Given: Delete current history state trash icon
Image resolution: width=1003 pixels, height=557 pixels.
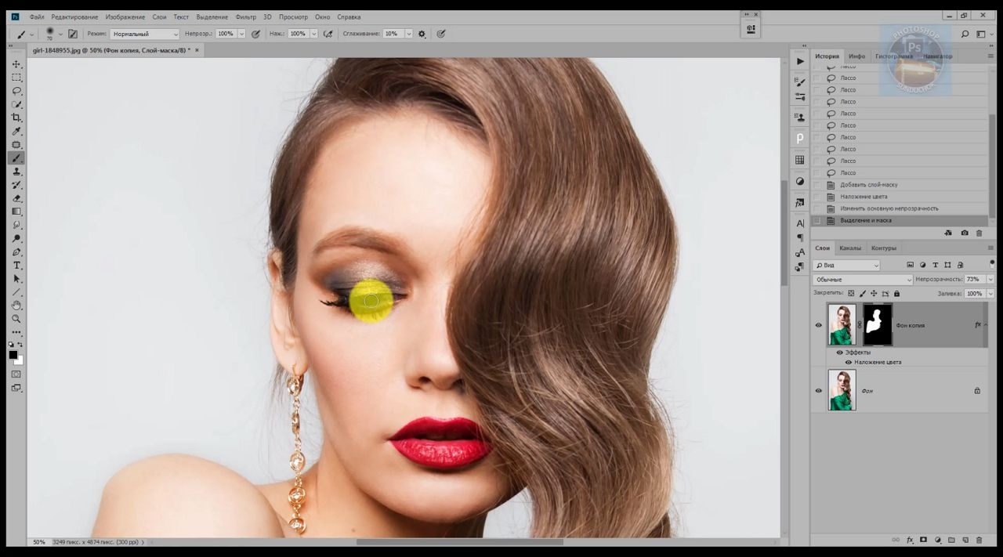Looking at the screenshot, I should (x=979, y=233).
